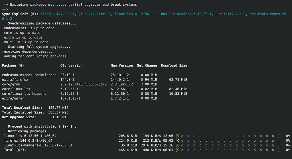Click the Pacman 'C' on firefox progress bar
The height and width of the screenshot is (159, 292).
coord(178,141)
